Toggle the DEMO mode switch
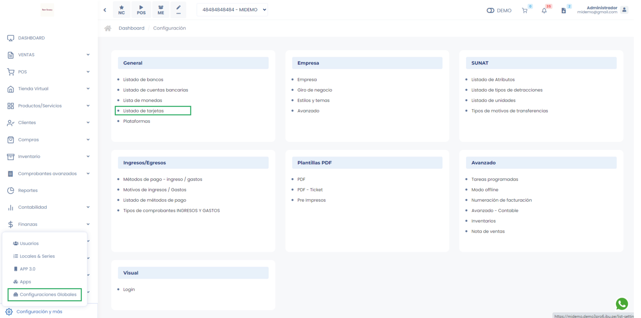This screenshot has height=318, width=641. pos(490,10)
